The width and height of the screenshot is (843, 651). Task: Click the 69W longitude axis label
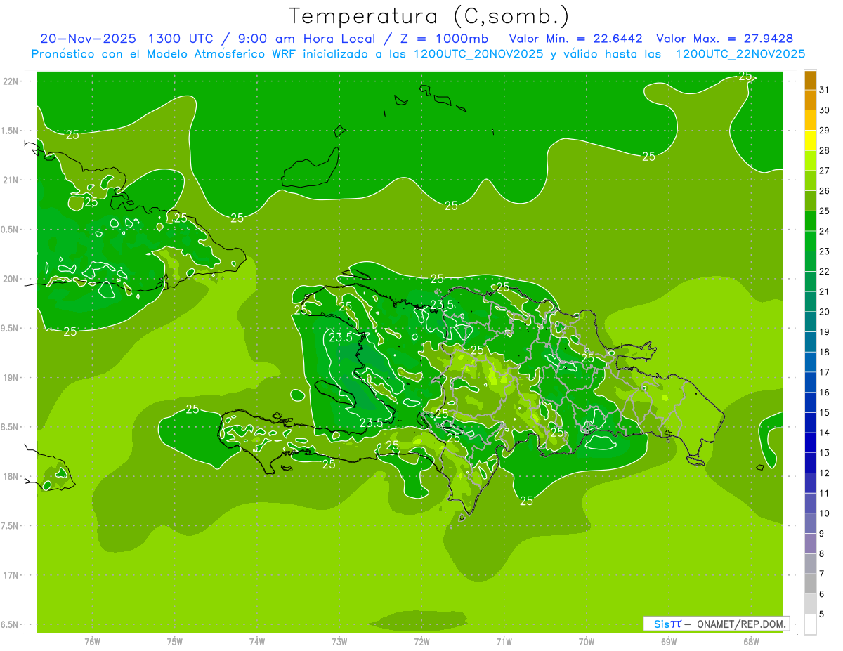point(669,642)
